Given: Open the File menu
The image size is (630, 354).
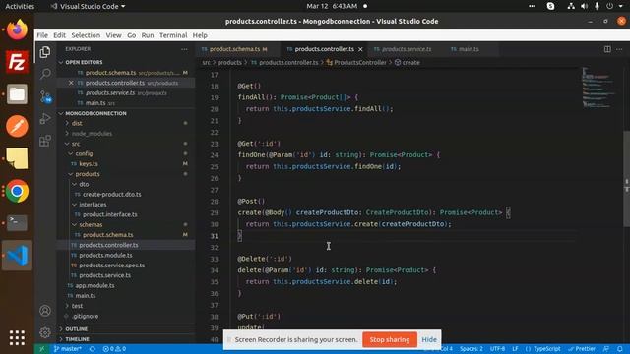Looking at the screenshot, I should tap(42, 35).
